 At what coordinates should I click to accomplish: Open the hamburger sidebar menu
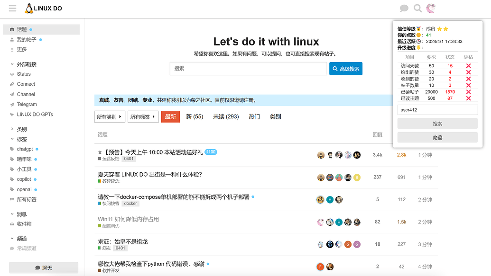[x=12, y=9]
